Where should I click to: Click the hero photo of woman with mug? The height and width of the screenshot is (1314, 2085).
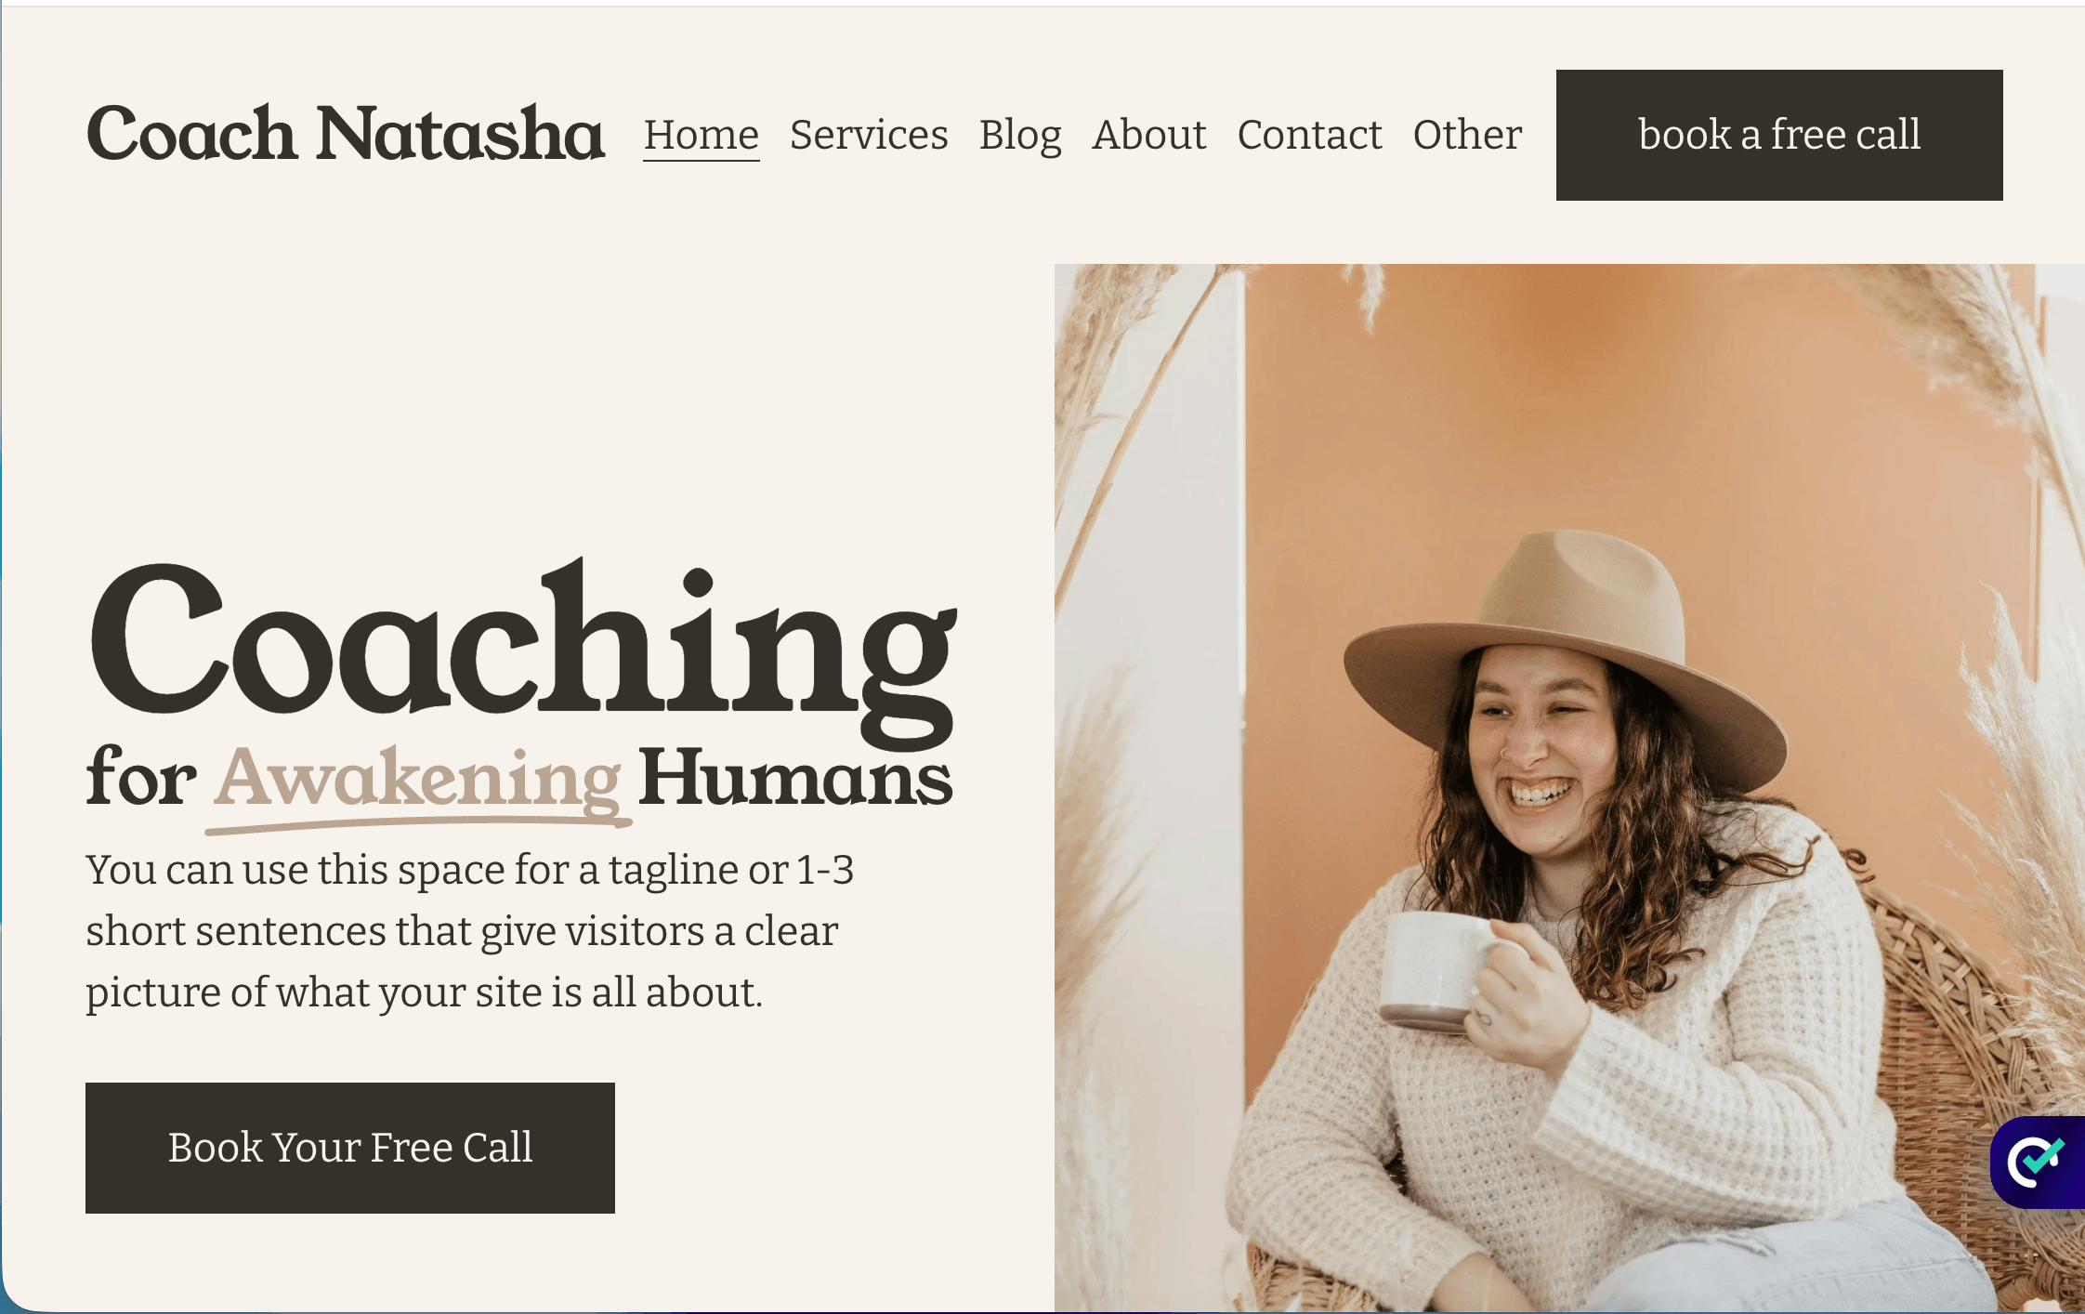(x=1569, y=788)
